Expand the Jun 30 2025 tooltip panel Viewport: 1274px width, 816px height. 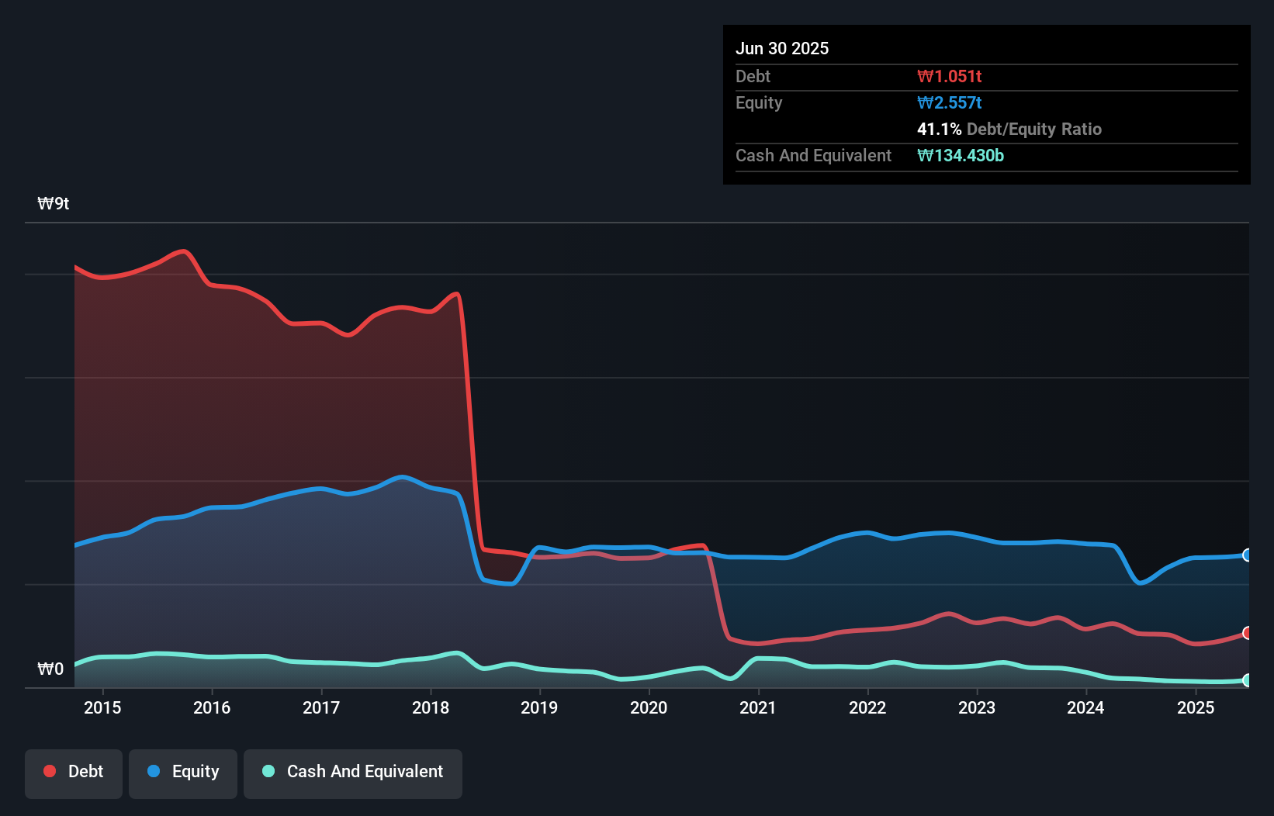pyautogui.click(x=782, y=48)
